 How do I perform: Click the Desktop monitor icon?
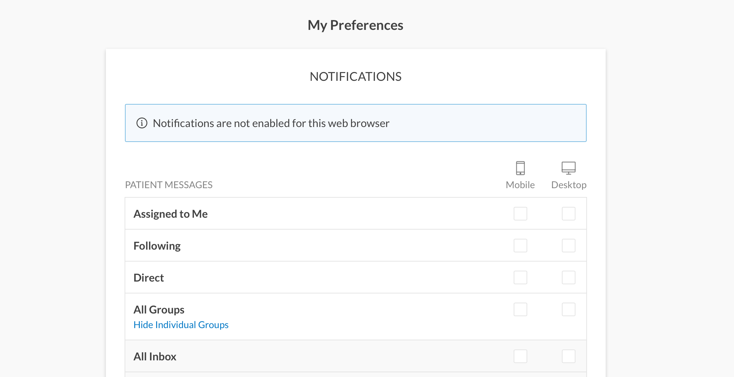pyautogui.click(x=568, y=168)
